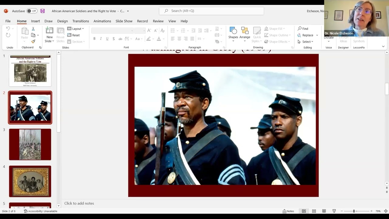Collapse the ribbon with chevron arrow
The image size is (389, 219).
click(383, 47)
